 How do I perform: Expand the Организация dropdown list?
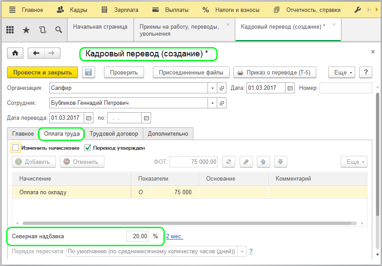click(x=213, y=88)
